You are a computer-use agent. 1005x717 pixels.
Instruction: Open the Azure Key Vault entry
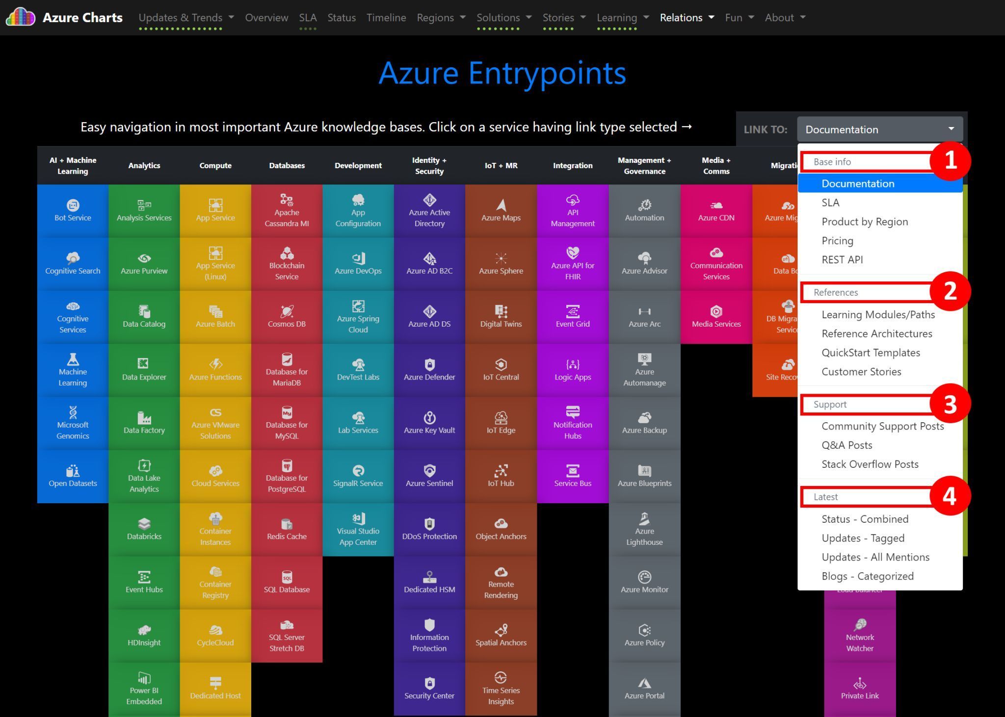click(x=429, y=422)
